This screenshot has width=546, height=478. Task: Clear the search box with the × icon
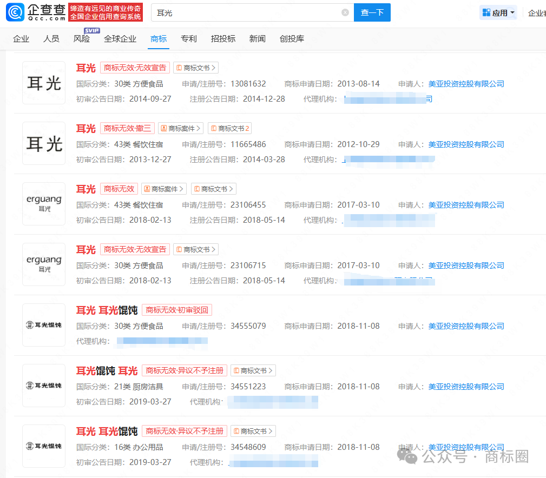pos(345,12)
